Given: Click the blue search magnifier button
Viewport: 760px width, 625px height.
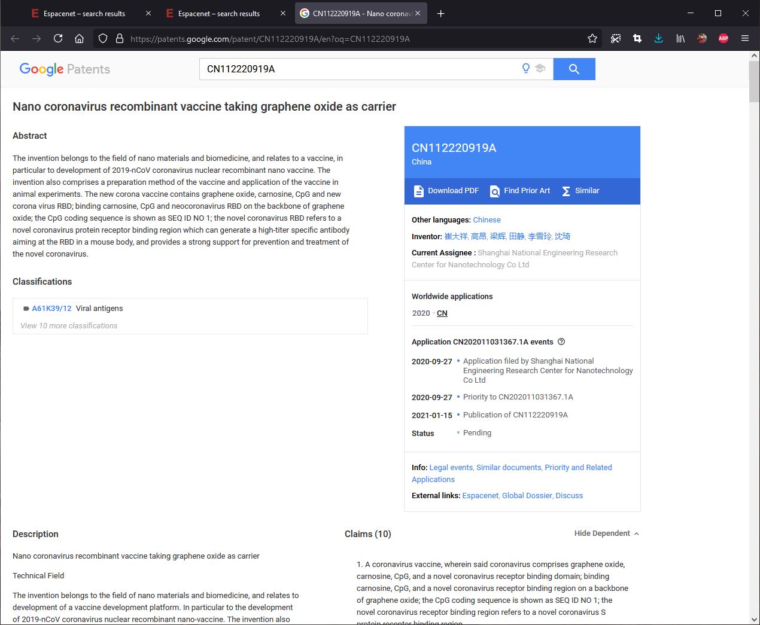Looking at the screenshot, I should (574, 69).
